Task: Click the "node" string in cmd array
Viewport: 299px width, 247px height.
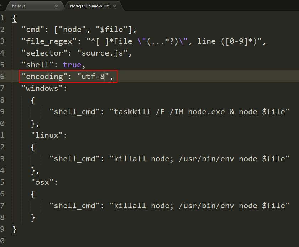Action: click(73, 30)
